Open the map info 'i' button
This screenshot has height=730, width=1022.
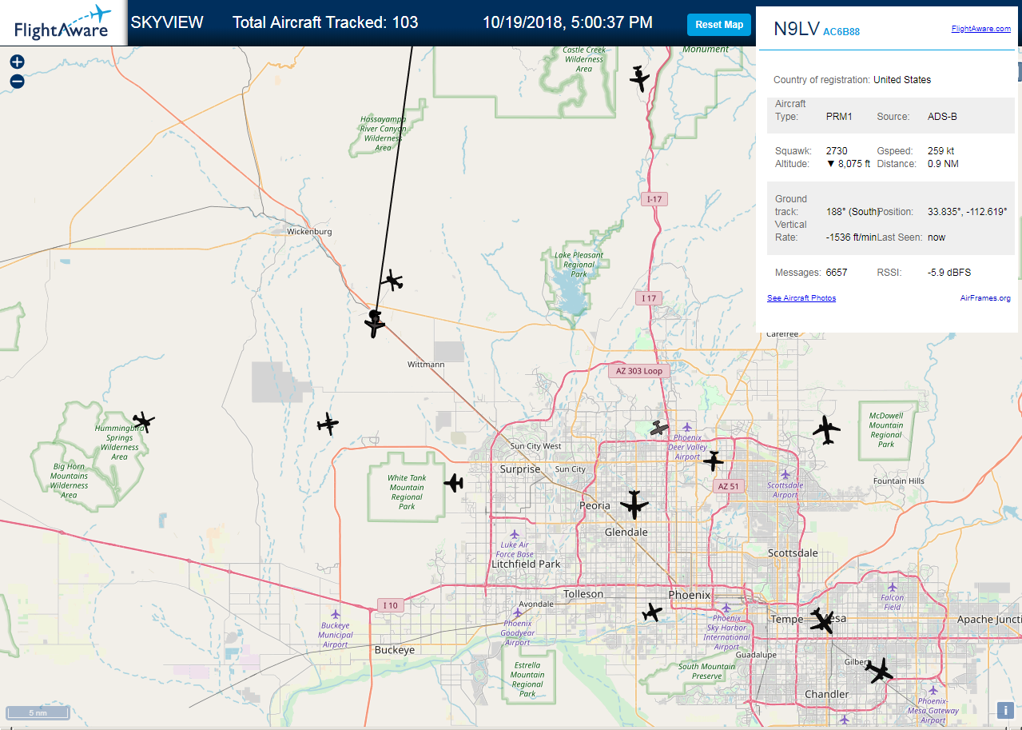[x=1005, y=709]
